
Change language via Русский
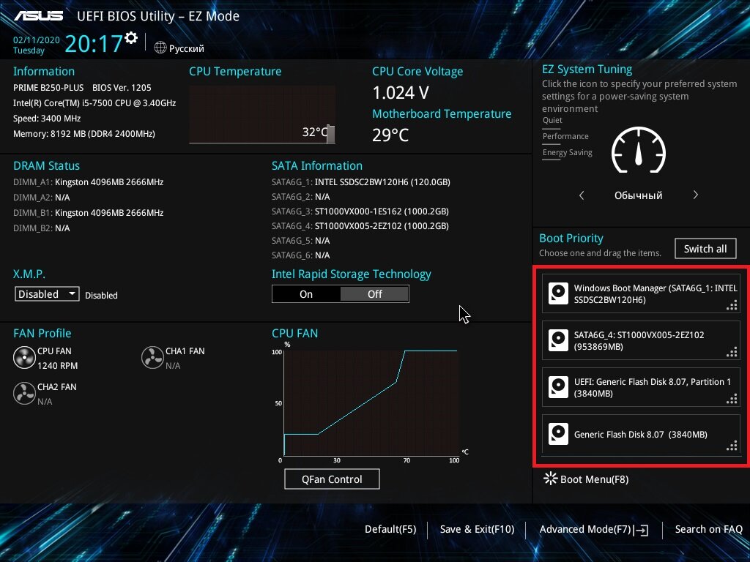[187, 48]
